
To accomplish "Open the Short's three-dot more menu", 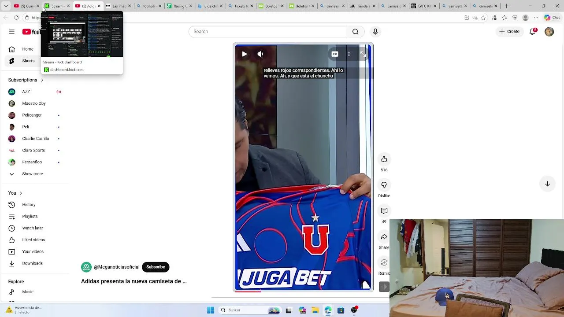I will click(349, 54).
